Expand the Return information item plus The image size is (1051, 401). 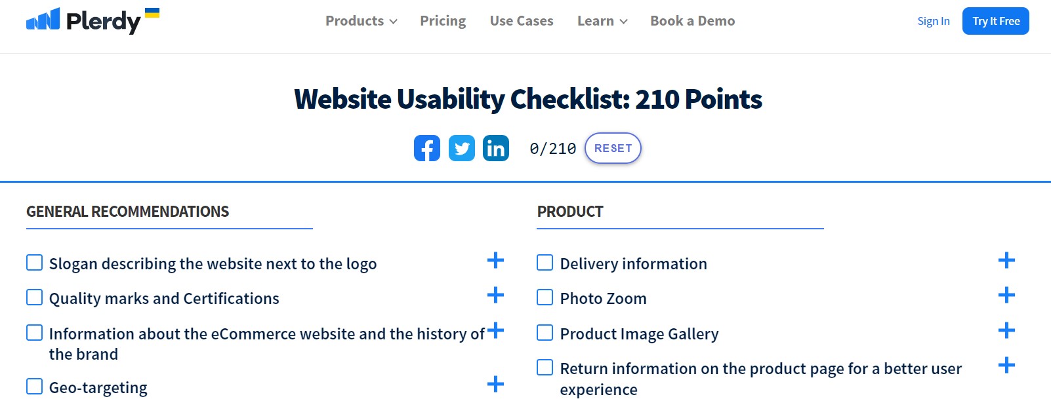(1006, 365)
